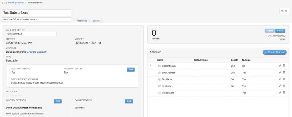Viewport: 292px width, 117px height.
Task: Edit the EmailAddress attribute pencil icon
Action: coord(280,73)
